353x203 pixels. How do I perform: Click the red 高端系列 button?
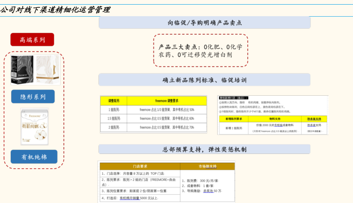coord(32,40)
